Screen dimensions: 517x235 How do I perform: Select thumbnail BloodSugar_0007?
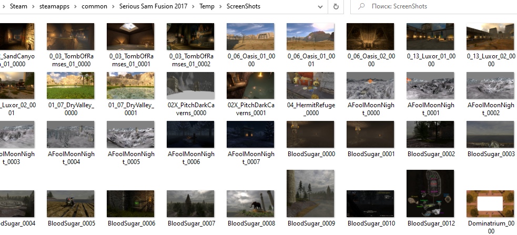[x=190, y=204]
